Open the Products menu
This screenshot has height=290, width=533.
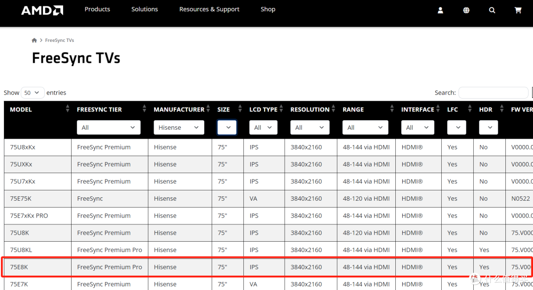(97, 9)
